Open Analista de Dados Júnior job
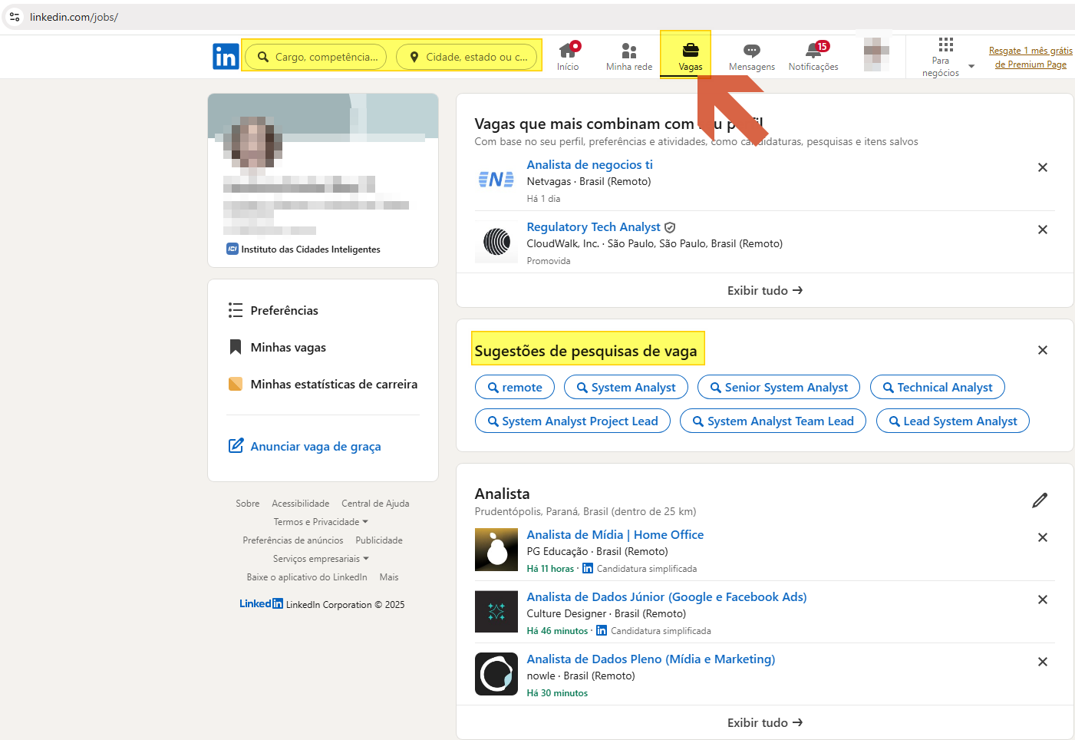 667,597
